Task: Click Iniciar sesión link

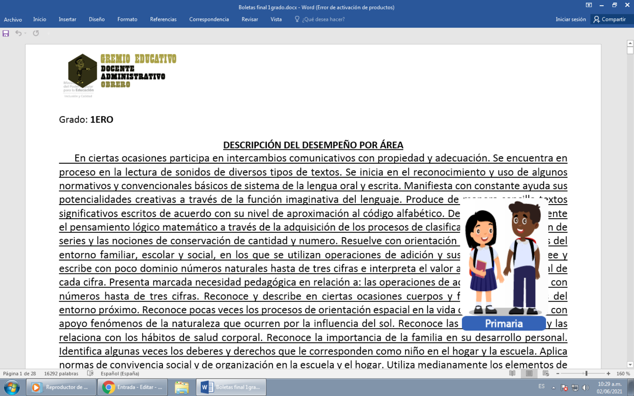Action: tap(571, 19)
